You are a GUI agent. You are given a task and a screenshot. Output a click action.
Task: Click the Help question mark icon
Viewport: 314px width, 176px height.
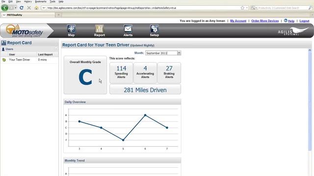(286, 21)
